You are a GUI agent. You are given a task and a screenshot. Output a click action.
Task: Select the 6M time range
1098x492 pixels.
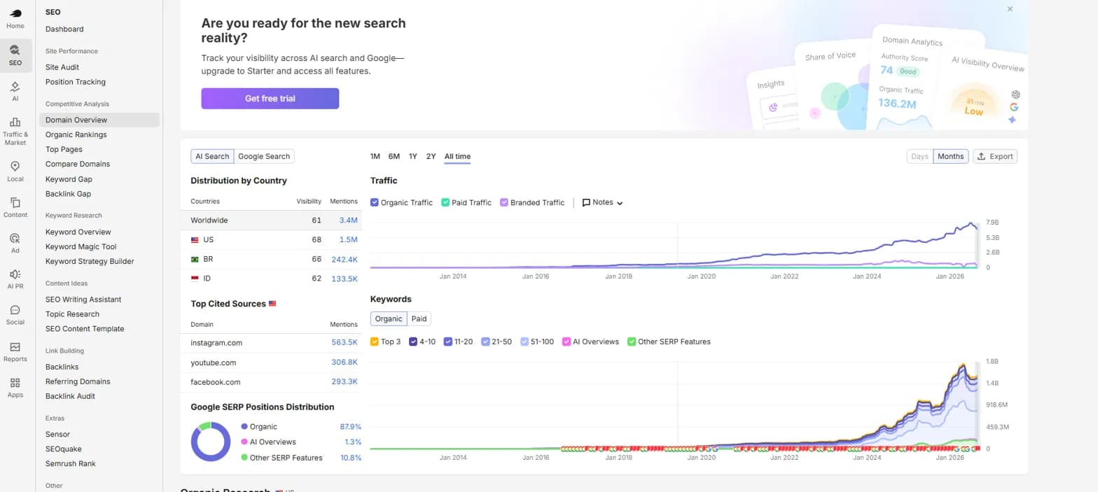tap(394, 156)
